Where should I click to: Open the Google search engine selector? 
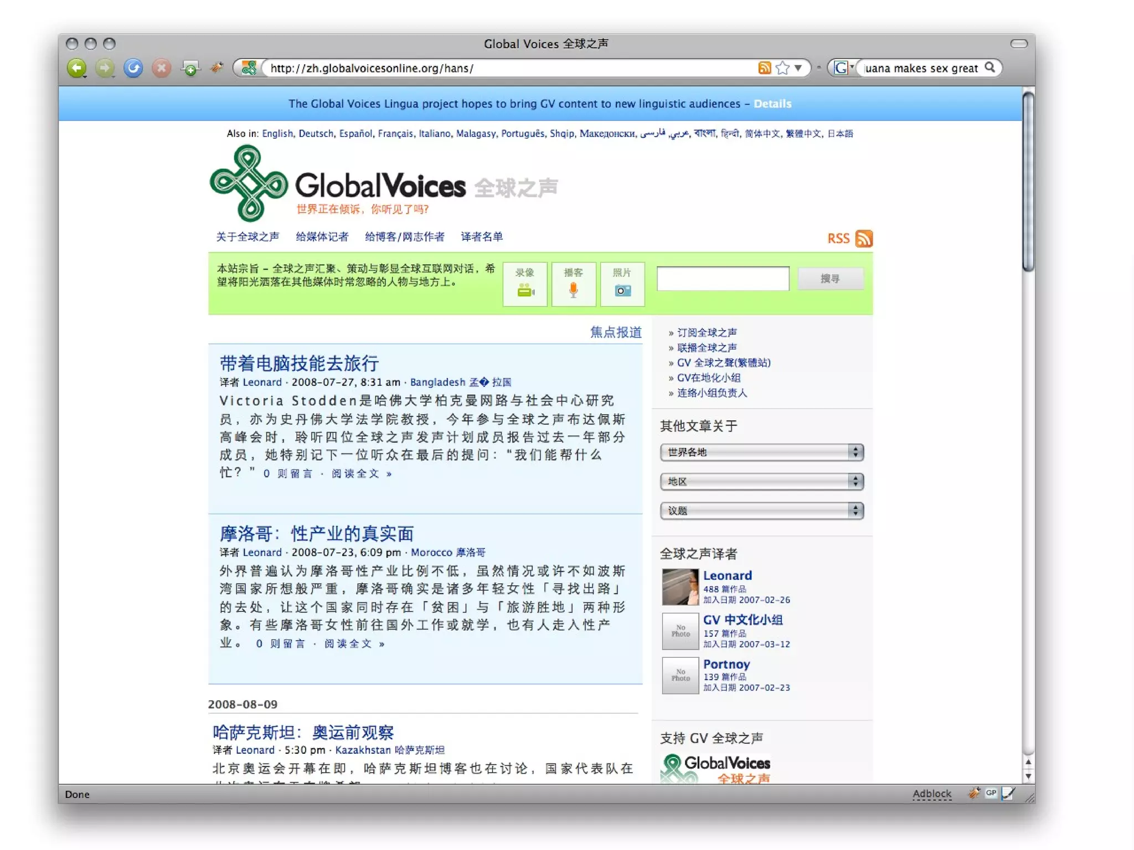coord(843,68)
